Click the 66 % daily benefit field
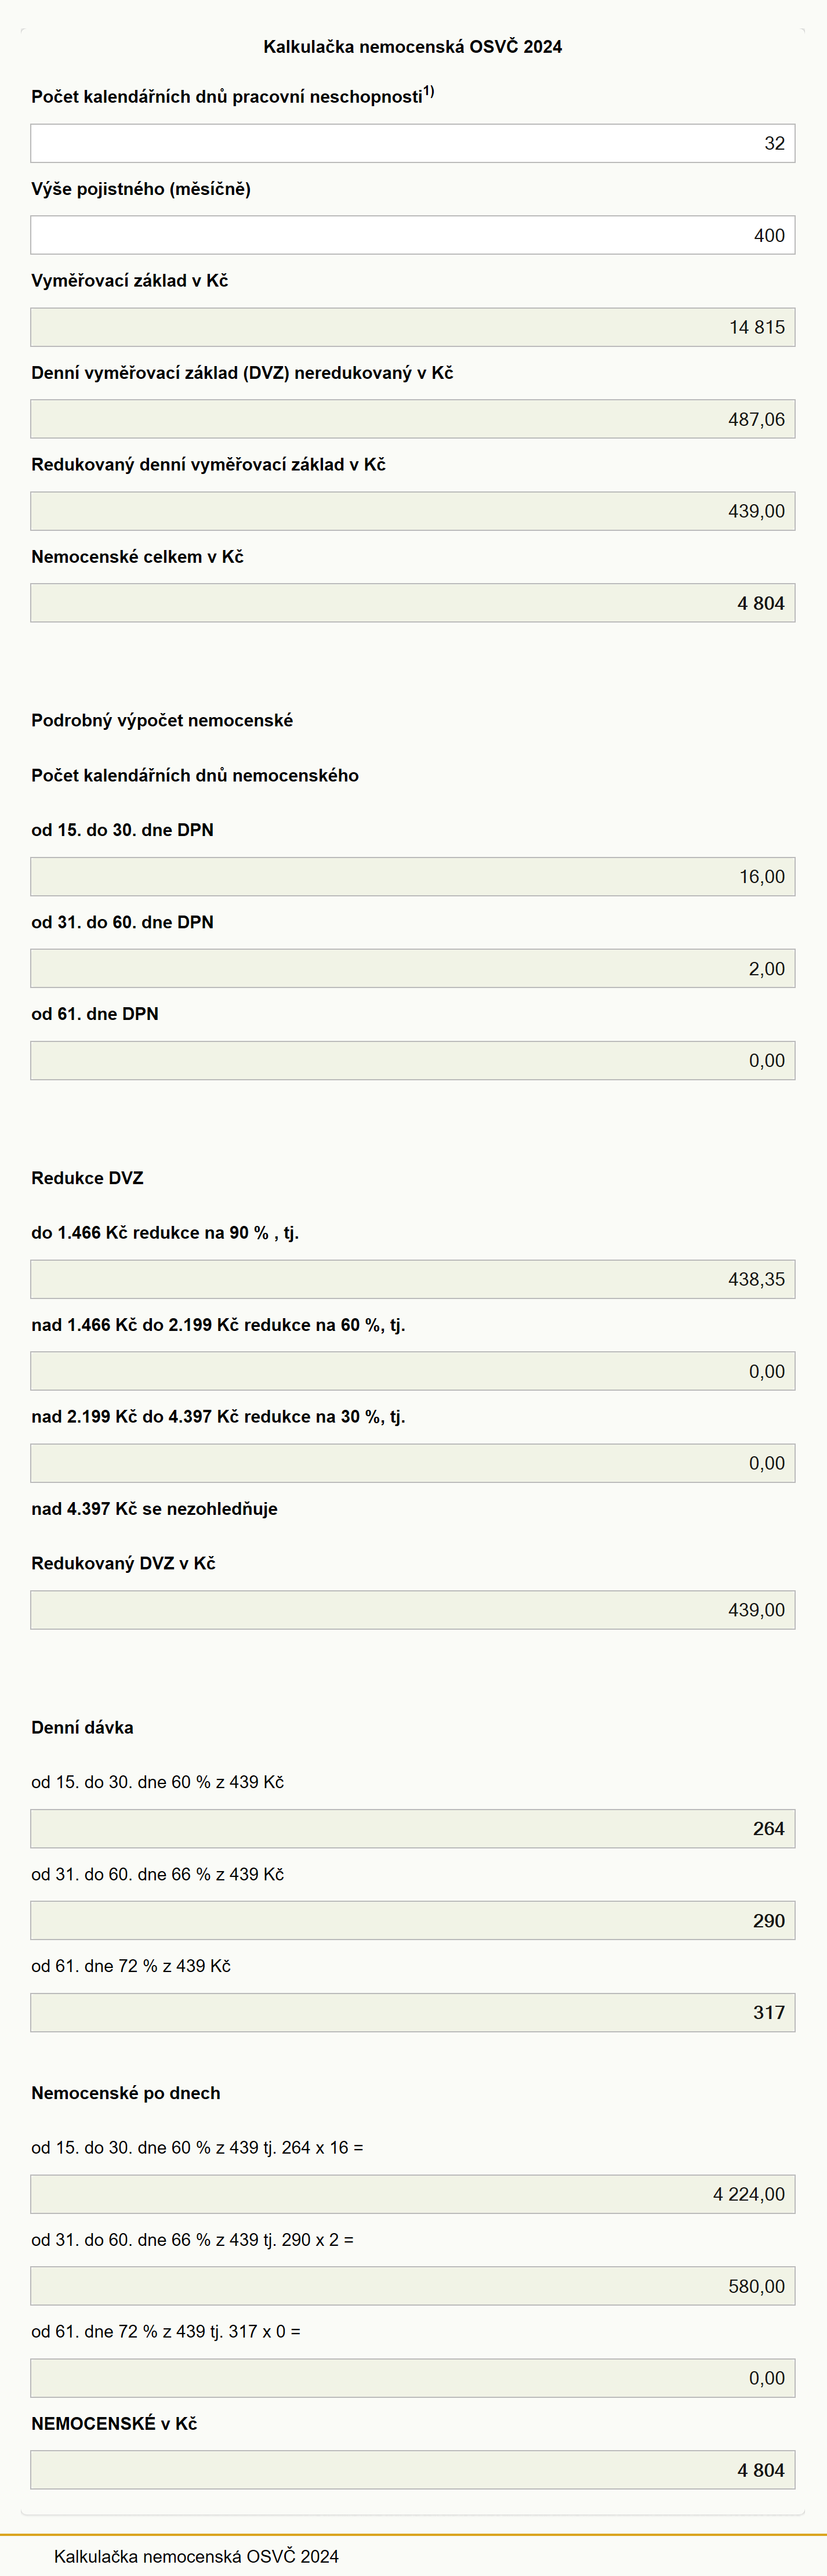The image size is (827, 2576). (x=413, y=1920)
